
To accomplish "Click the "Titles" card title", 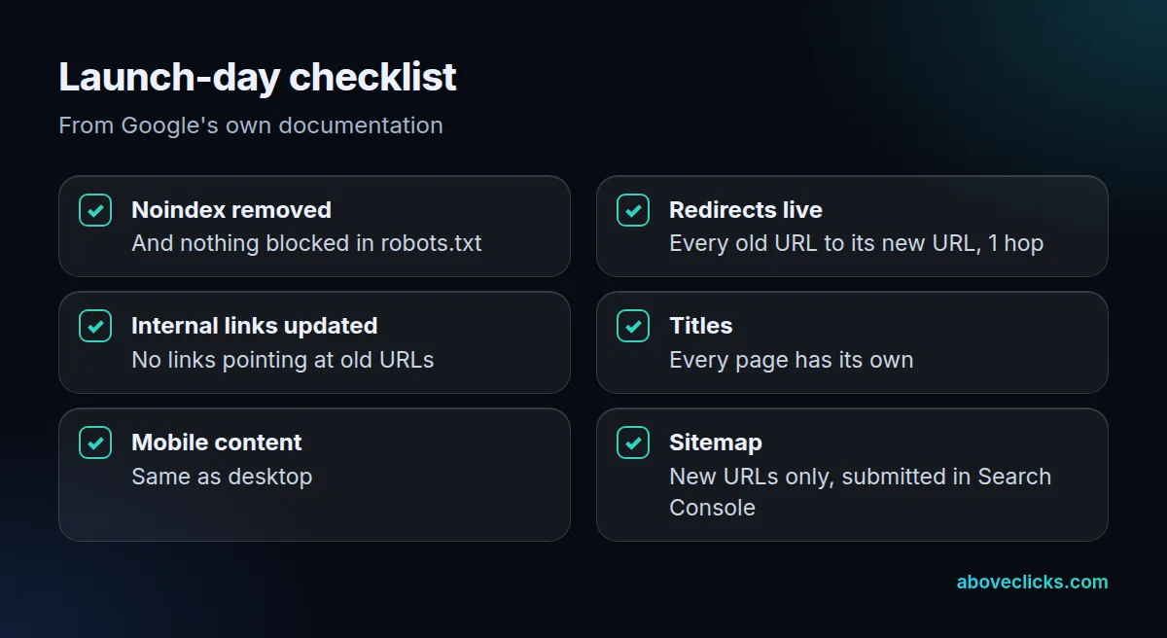I will pyautogui.click(x=701, y=326).
